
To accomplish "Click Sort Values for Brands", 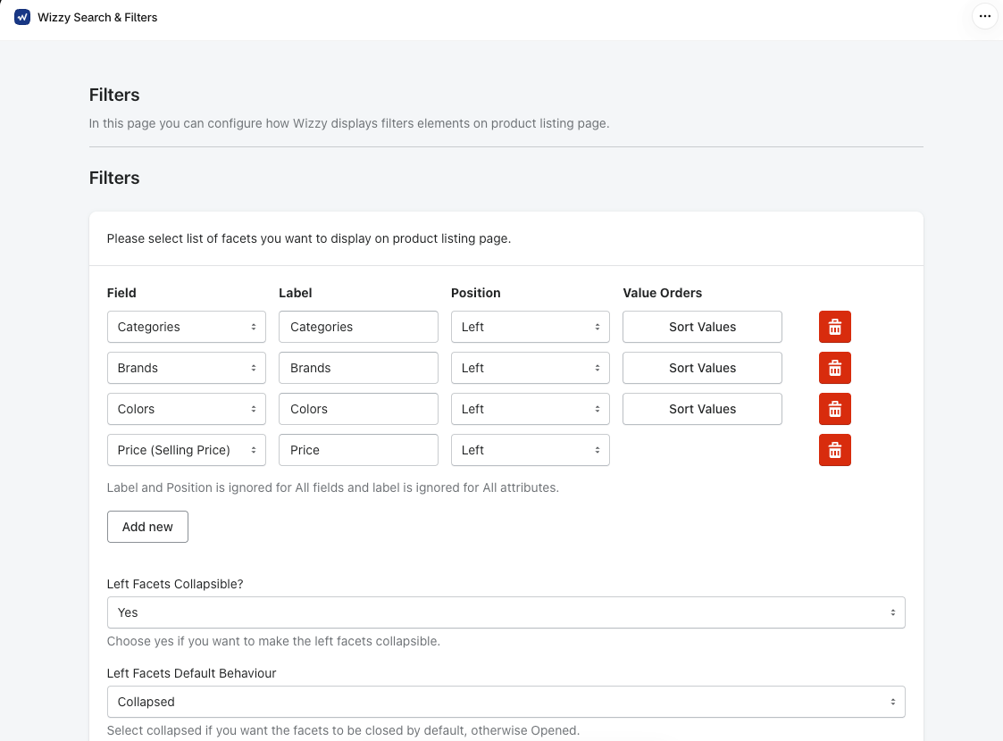I will pos(702,368).
